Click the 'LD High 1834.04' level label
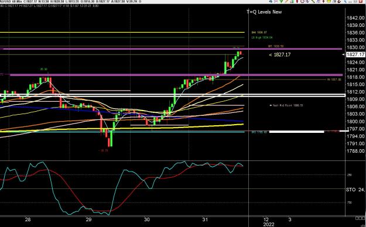This screenshot has width=366, height=227. pos(262,37)
